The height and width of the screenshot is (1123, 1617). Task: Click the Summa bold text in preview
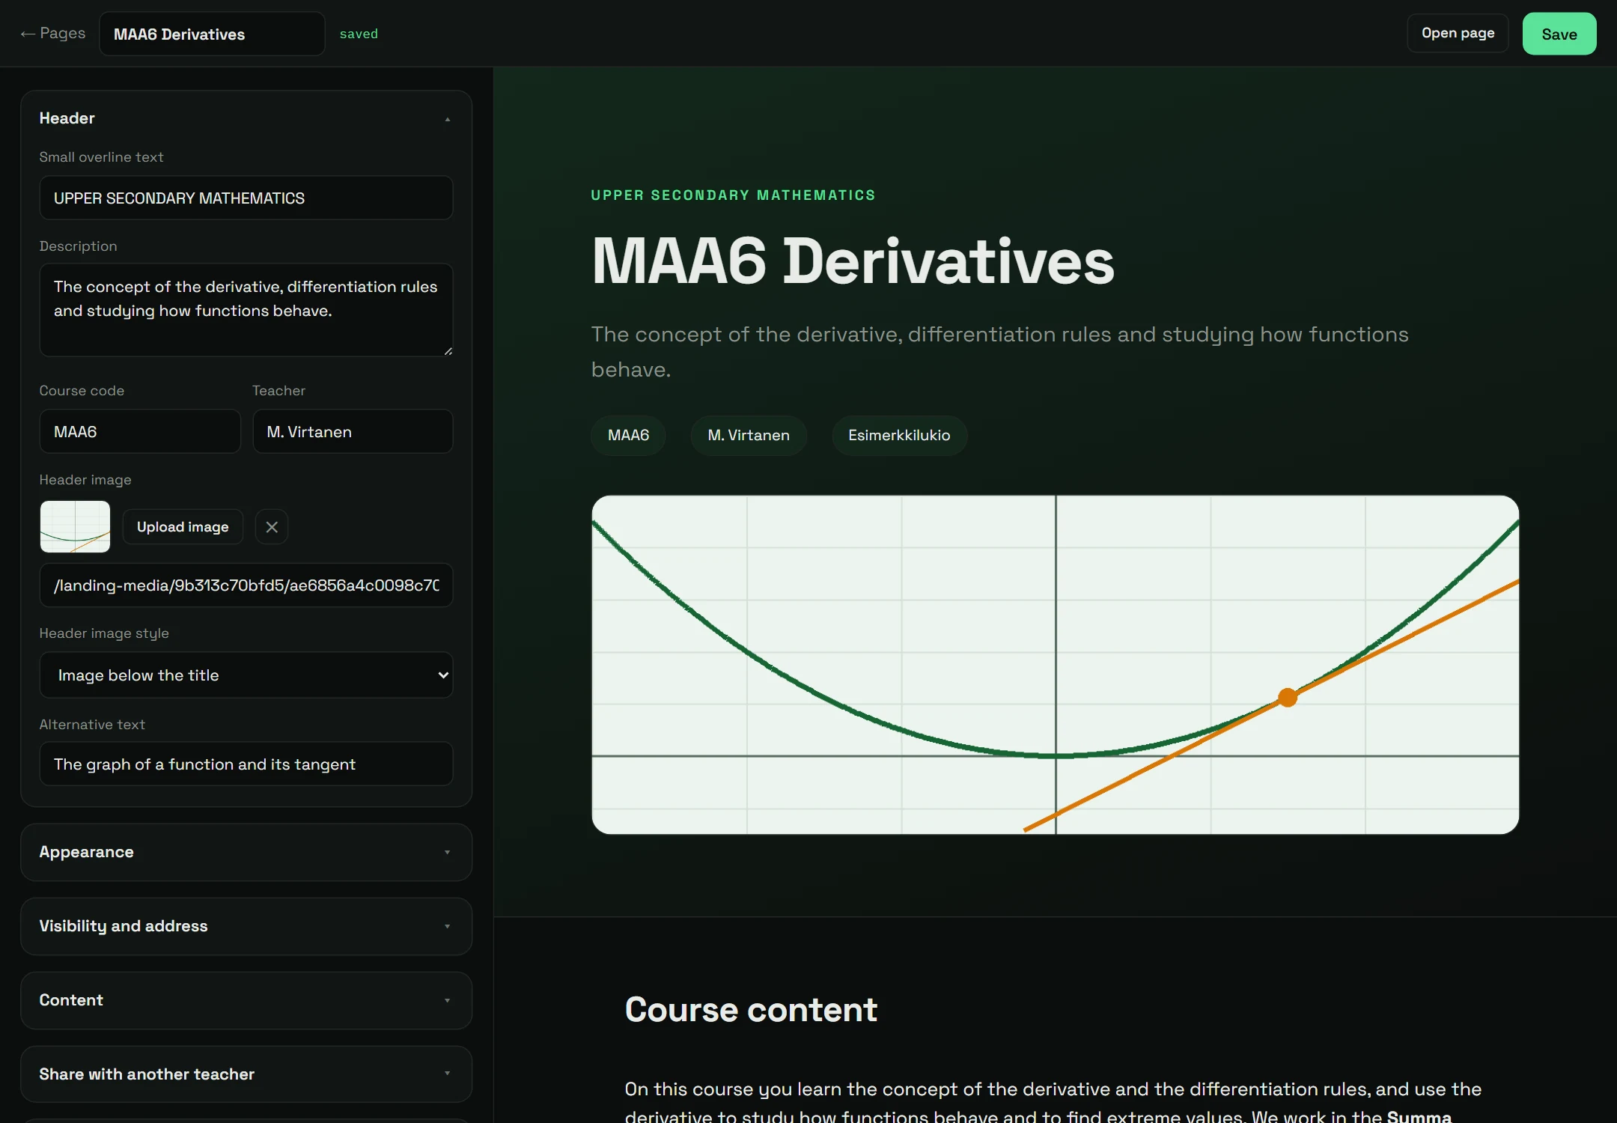[x=1419, y=1116]
